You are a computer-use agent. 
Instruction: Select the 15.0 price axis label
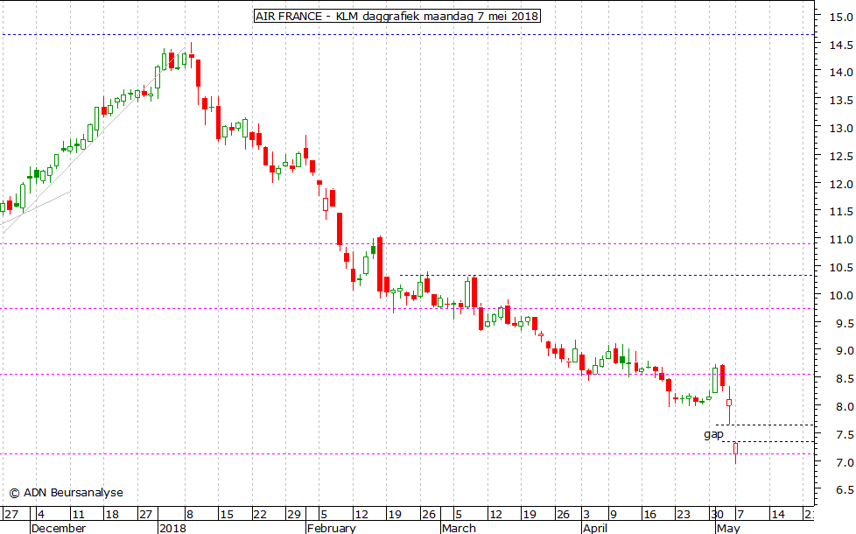pyautogui.click(x=841, y=17)
